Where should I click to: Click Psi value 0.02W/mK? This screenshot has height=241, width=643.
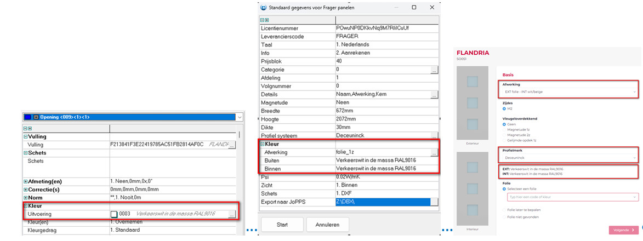click(x=386, y=177)
